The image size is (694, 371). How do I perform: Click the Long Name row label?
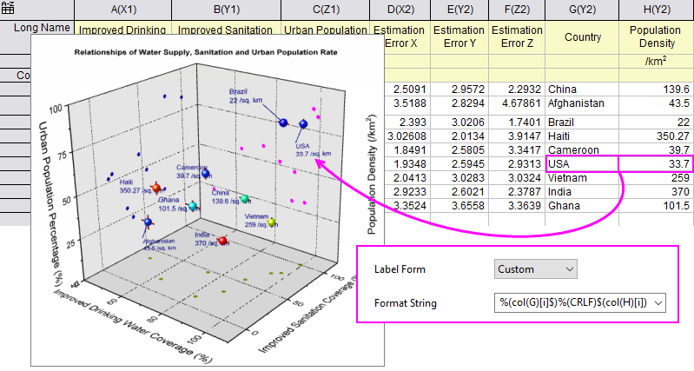(42, 29)
